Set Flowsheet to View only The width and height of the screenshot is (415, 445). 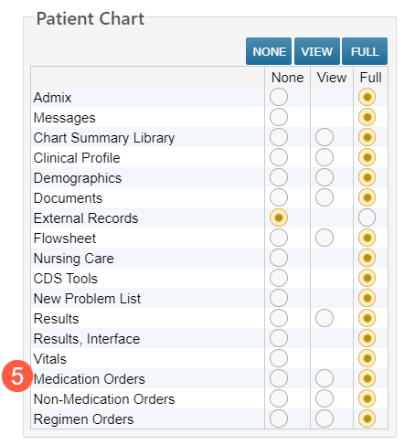(325, 238)
